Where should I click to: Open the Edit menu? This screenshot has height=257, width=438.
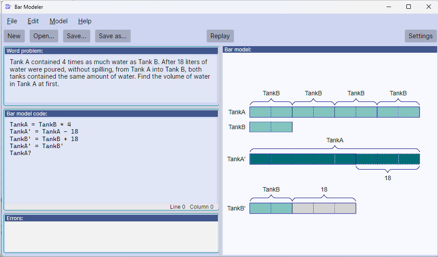point(33,21)
